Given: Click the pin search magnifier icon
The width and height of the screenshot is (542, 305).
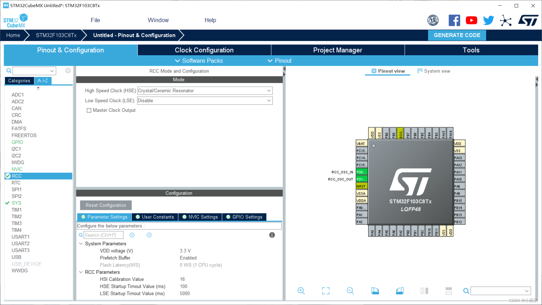Looking at the screenshot, I should 466,291.
